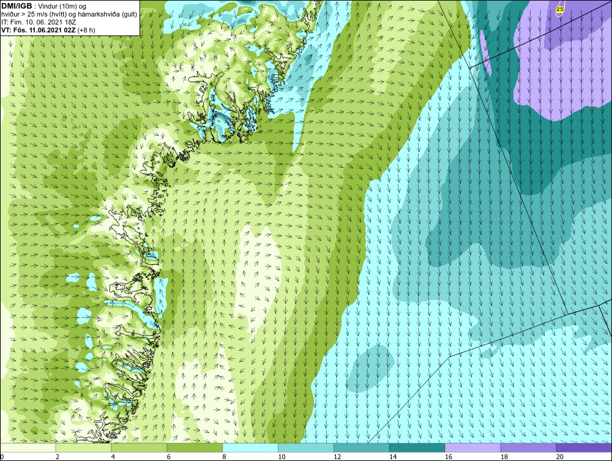The height and width of the screenshot is (461, 612).
Task: Click the 16–18 m/s lavender legend color
Action: (472, 448)
